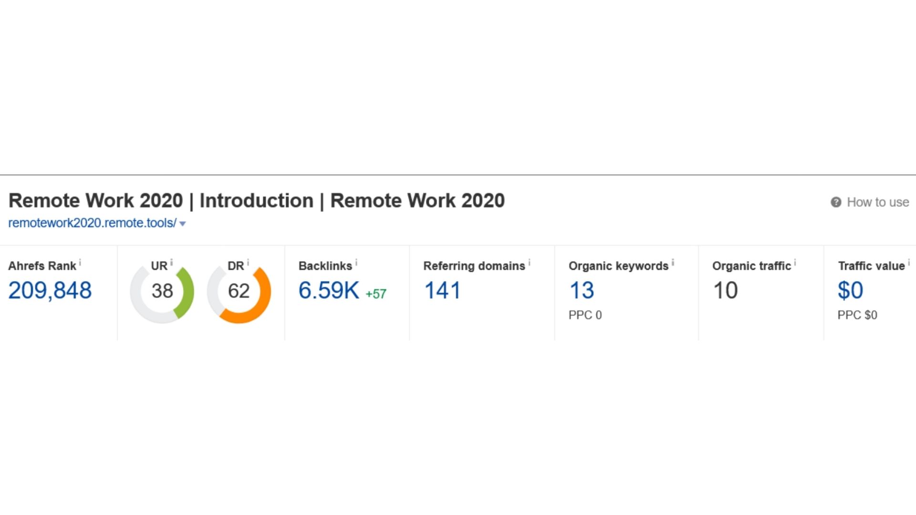Expand the target URL mode dropdown
Viewport: 916px width, 515px height.
click(183, 223)
